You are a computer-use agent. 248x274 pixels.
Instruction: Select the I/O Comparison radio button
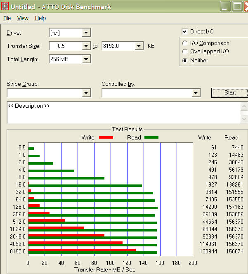[184, 43]
